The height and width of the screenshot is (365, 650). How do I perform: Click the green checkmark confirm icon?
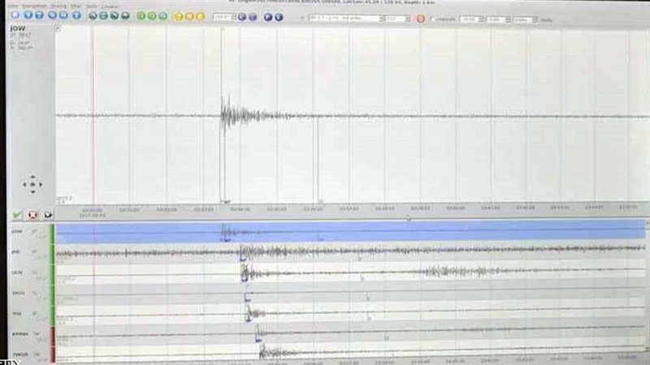click(17, 215)
